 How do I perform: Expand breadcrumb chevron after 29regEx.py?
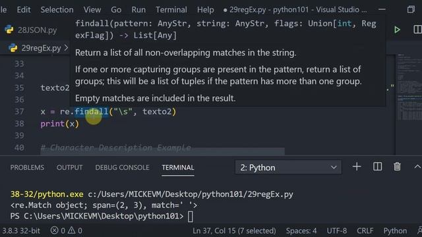coord(66,48)
